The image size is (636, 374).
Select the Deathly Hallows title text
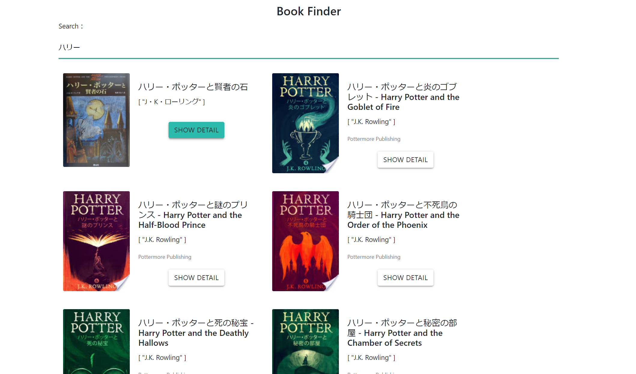196,333
